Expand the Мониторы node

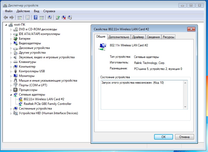tap(11, 76)
